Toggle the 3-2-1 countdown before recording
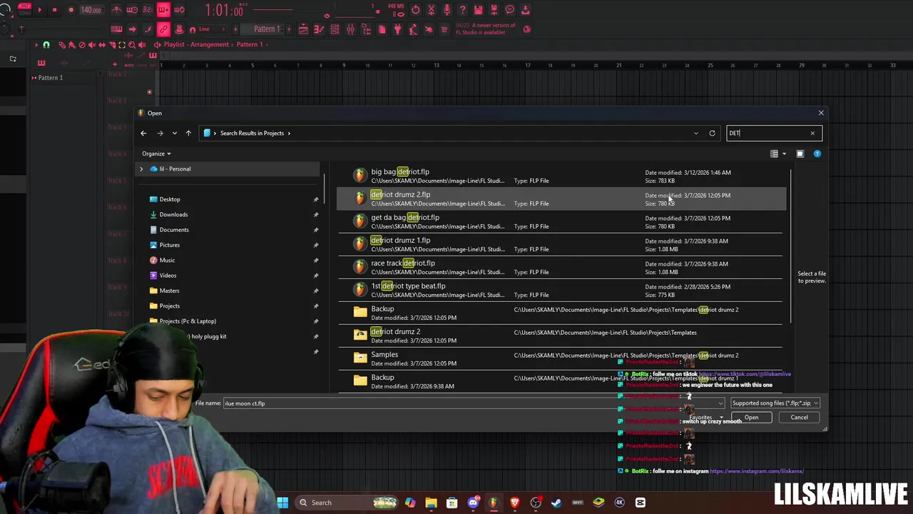Image resolution: width=913 pixels, height=514 pixels. 148,10
